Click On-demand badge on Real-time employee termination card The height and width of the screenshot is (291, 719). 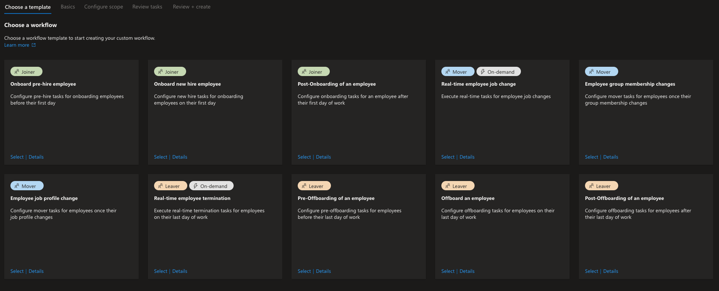(x=211, y=186)
